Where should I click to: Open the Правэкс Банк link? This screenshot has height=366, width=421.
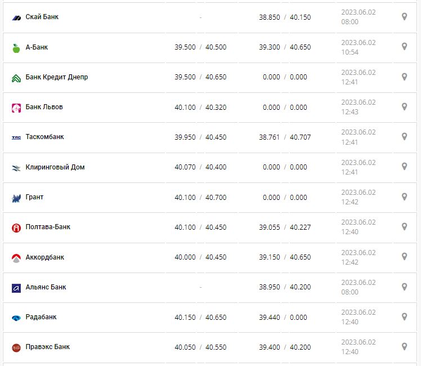pos(48,347)
